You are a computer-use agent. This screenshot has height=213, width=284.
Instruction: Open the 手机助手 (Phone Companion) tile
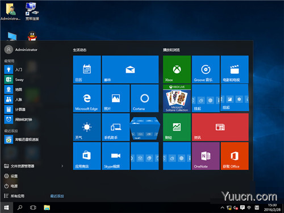point(116,127)
